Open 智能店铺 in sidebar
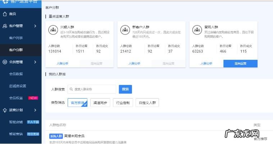The height and width of the screenshot is (144, 273). pyautogui.click(x=16, y=122)
